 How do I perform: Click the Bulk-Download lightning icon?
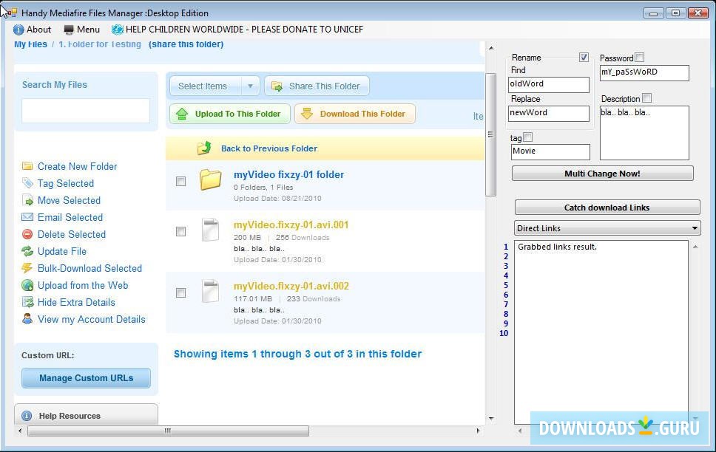(27, 268)
